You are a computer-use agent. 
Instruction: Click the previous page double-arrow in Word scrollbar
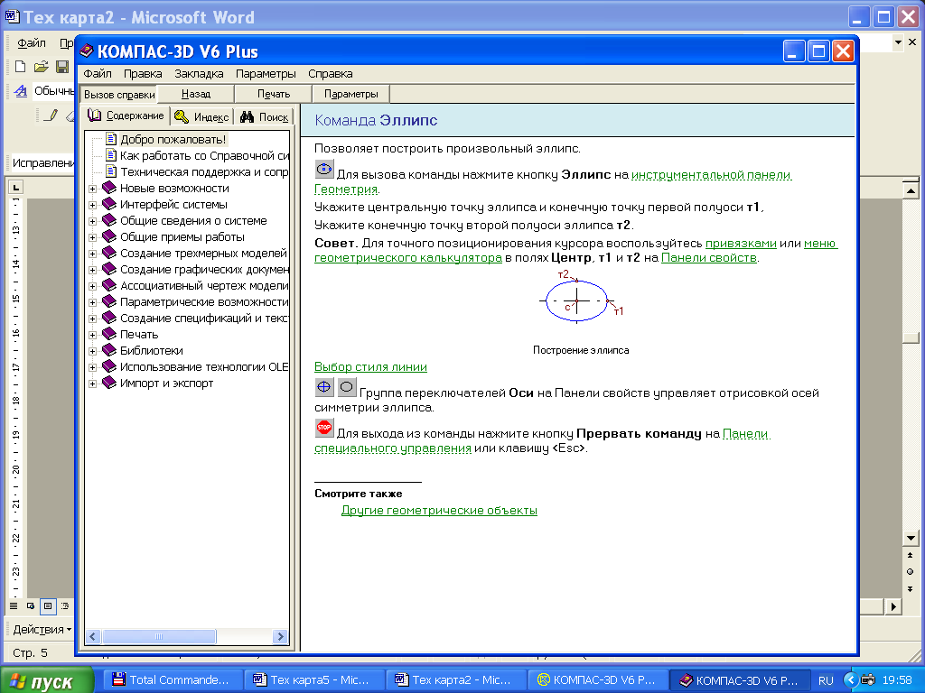coord(911,555)
